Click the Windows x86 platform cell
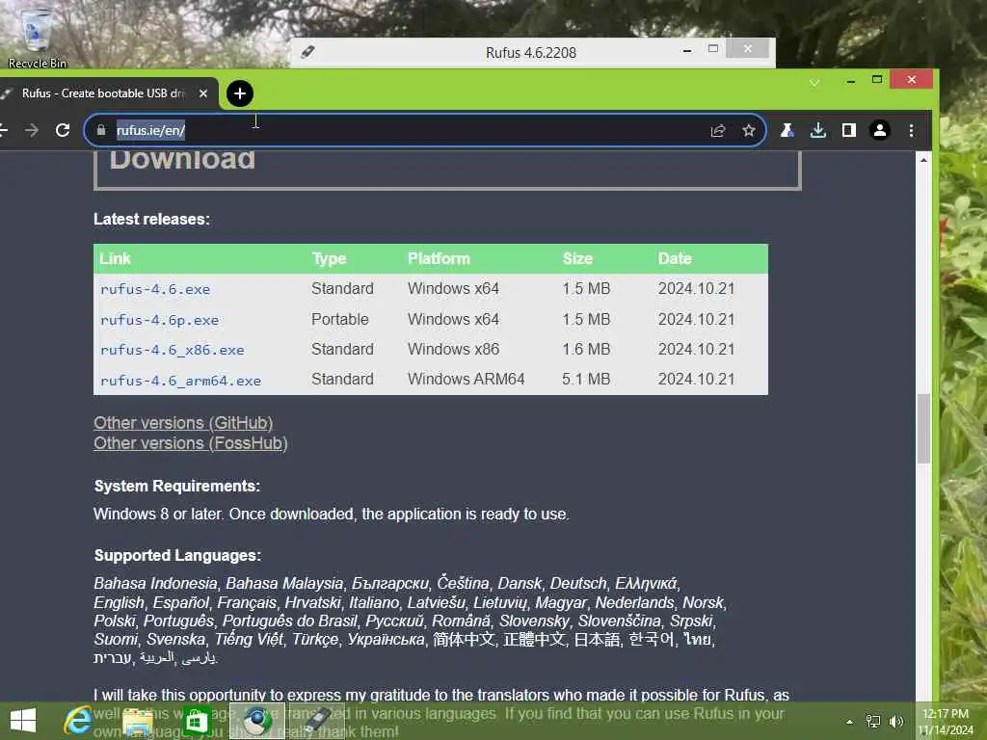The width and height of the screenshot is (987, 740). (x=453, y=349)
